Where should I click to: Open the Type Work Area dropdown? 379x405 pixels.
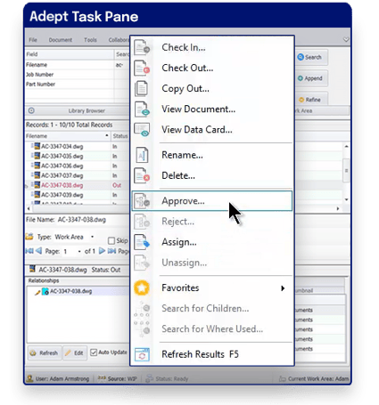tap(93, 237)
